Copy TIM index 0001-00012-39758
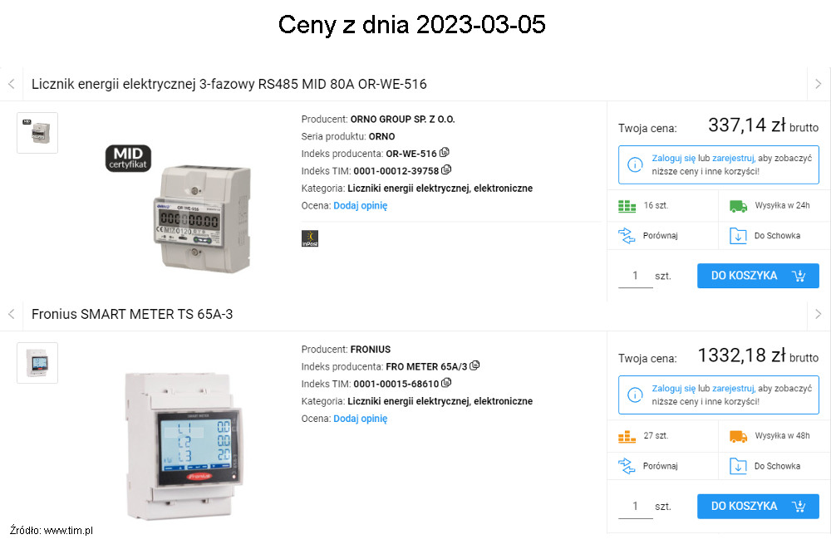Screen dimensions: 831x554 pos(446,170)
